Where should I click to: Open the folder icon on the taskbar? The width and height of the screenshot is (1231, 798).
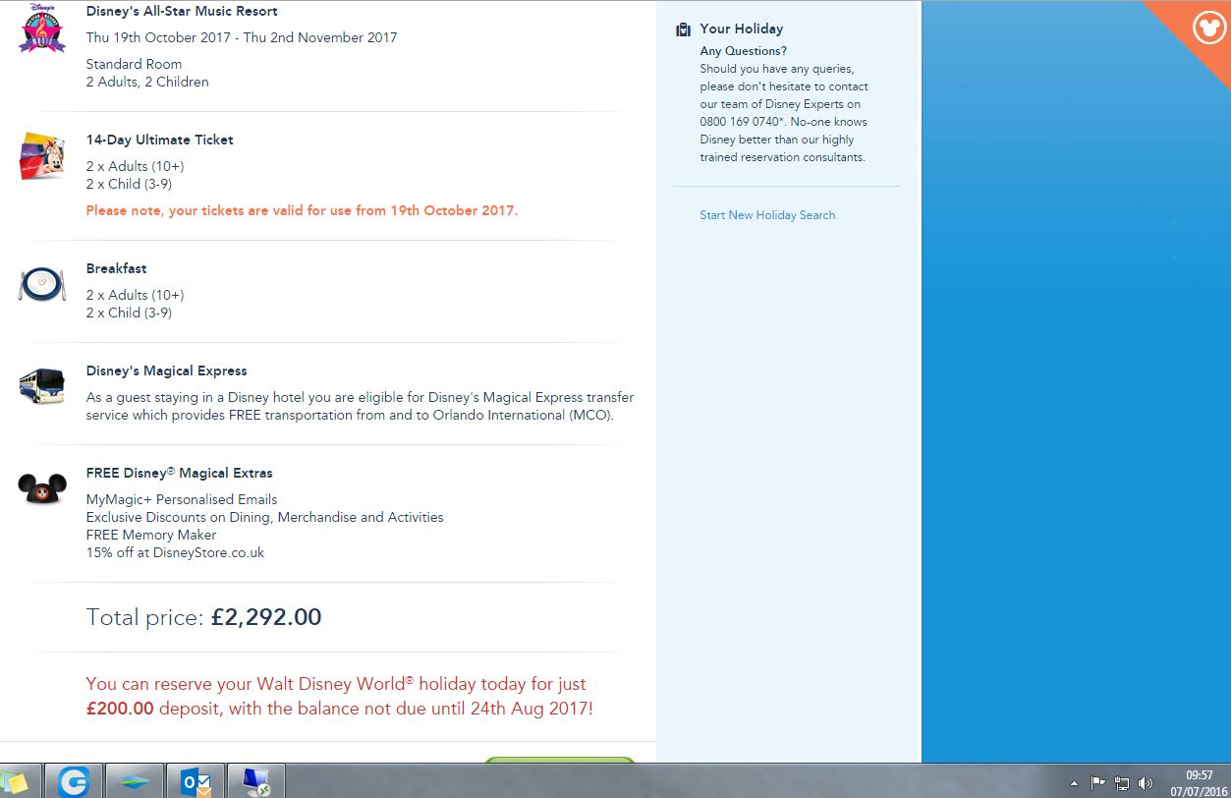pos(18,782)
